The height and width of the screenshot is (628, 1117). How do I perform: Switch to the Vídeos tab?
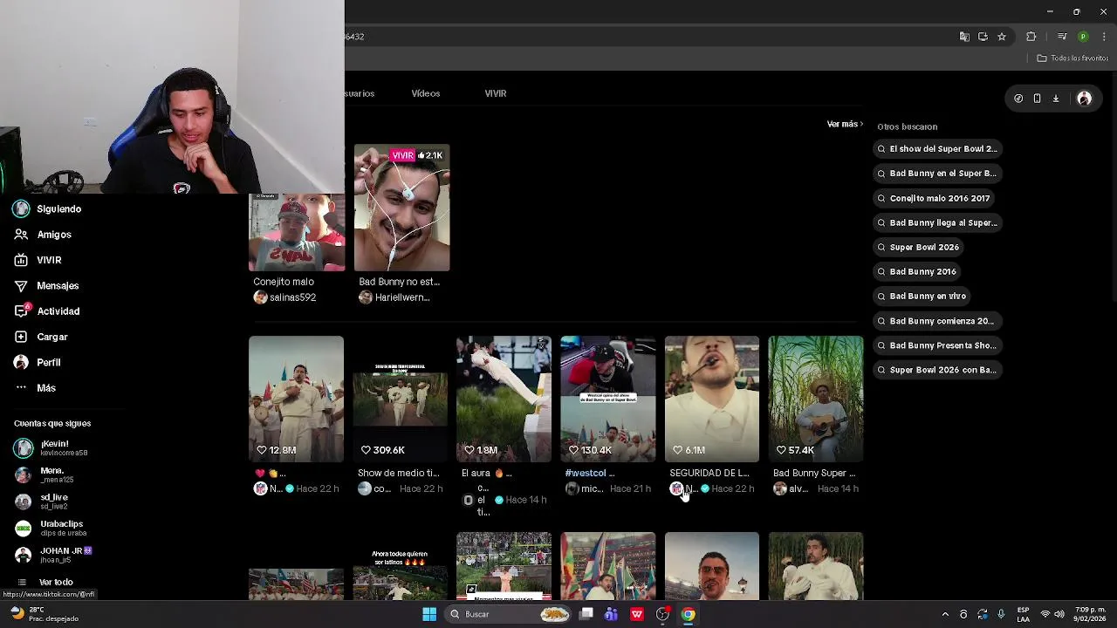426,93
